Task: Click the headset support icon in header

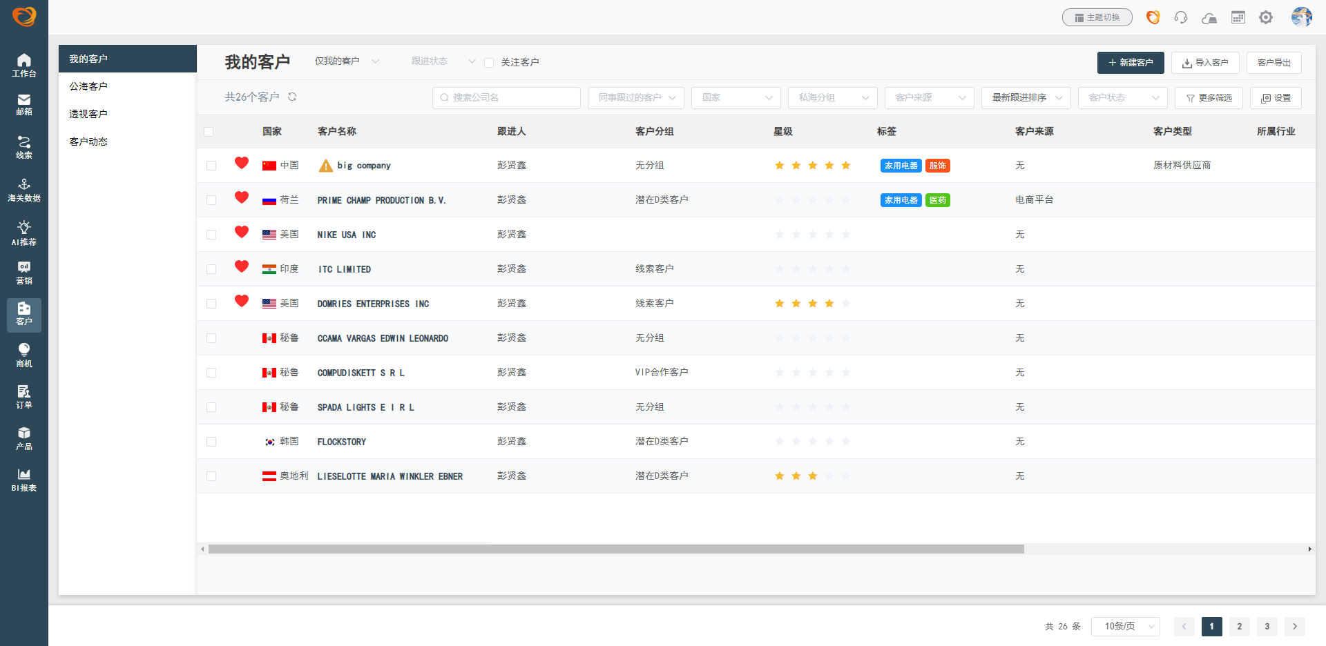Action: click(x=1181, y=17)
